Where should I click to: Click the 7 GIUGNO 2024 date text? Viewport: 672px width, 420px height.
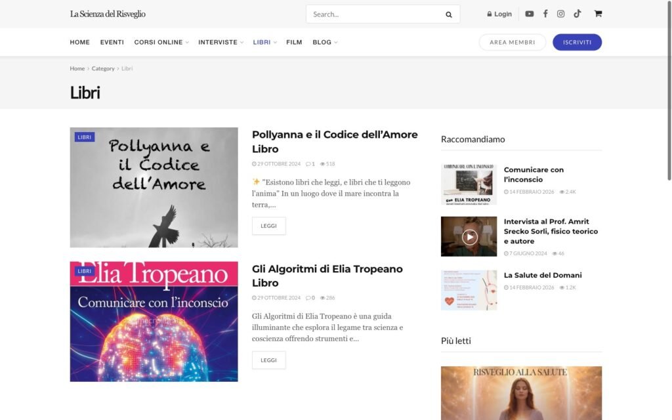click(526, 253)
